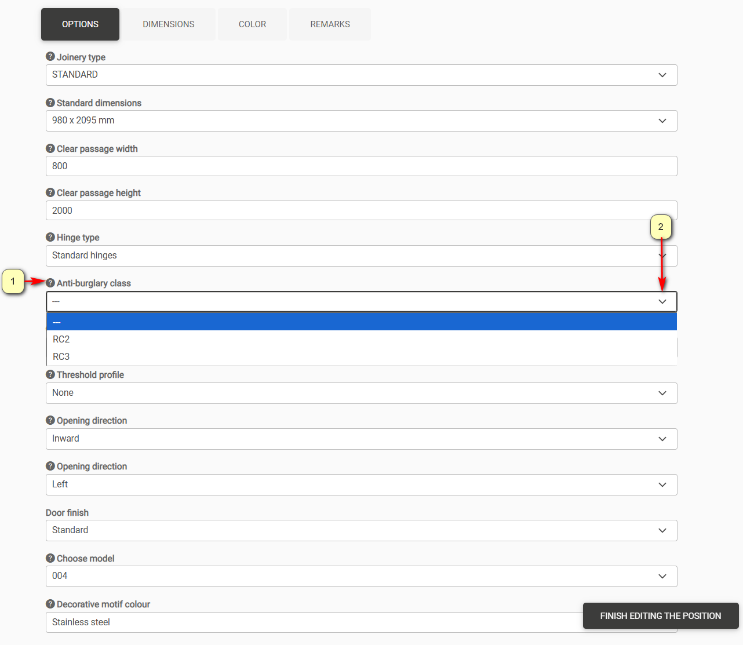Click help icon for Anti-burglary class

(x=50, y=283)
